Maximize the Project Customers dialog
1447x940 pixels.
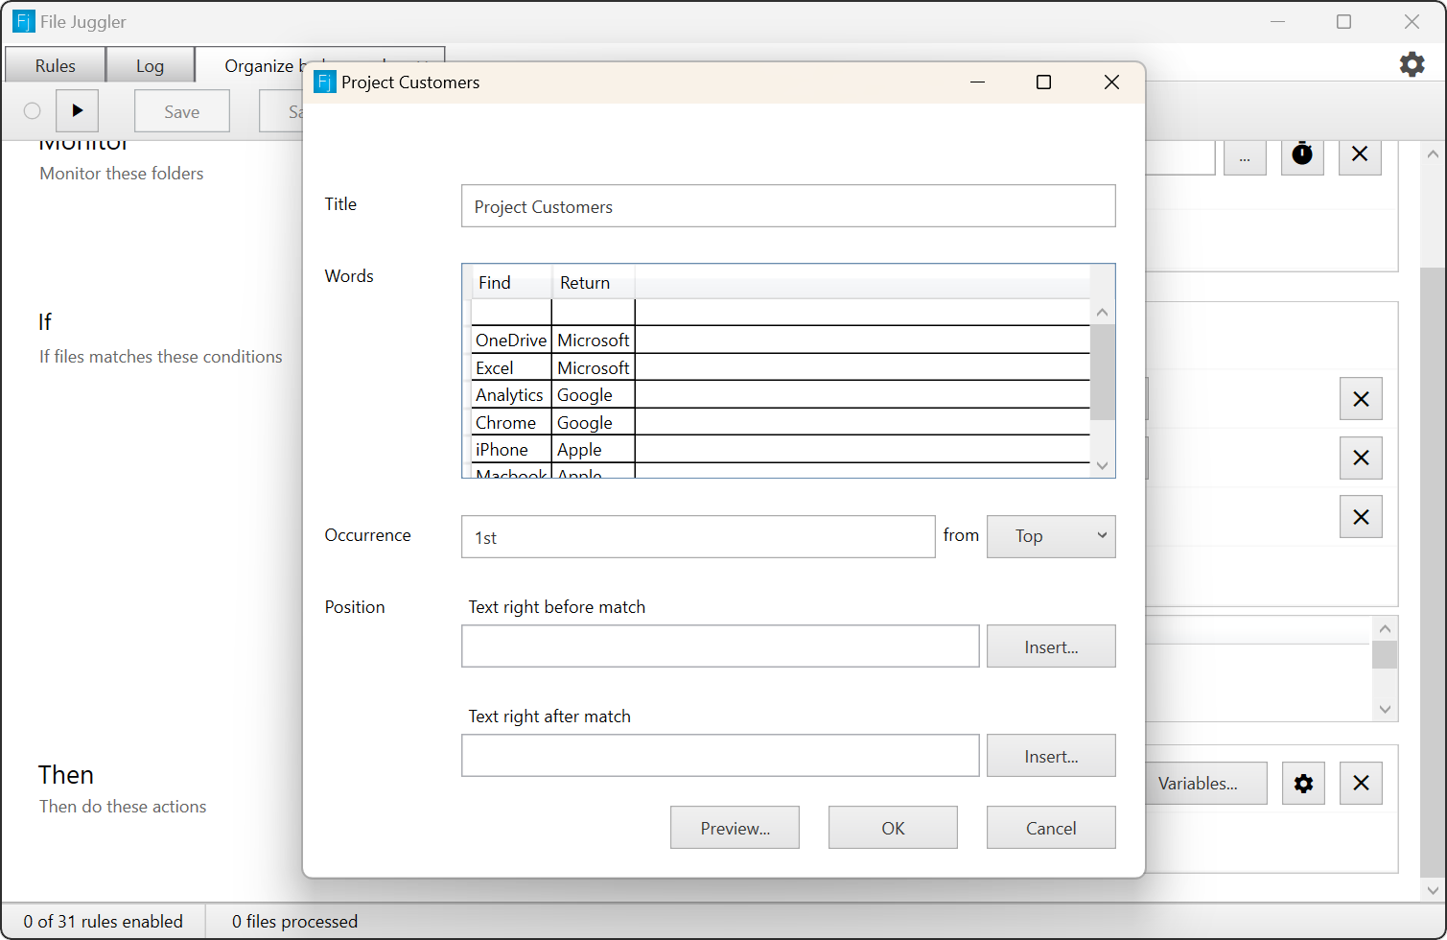(1043, 82)
